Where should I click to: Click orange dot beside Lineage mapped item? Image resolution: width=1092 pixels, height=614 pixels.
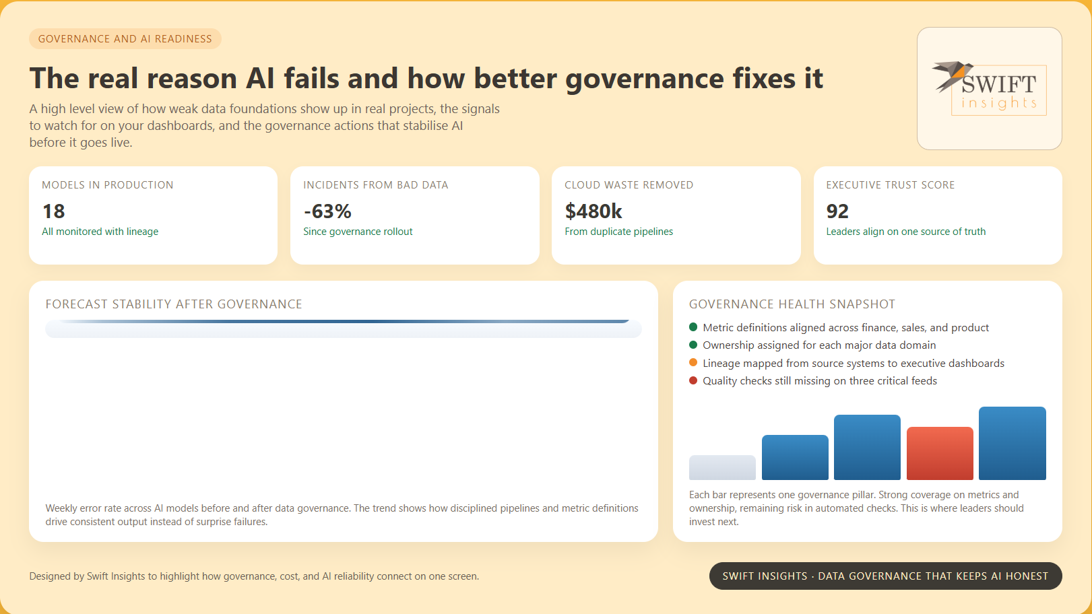[x=693, y=363]
